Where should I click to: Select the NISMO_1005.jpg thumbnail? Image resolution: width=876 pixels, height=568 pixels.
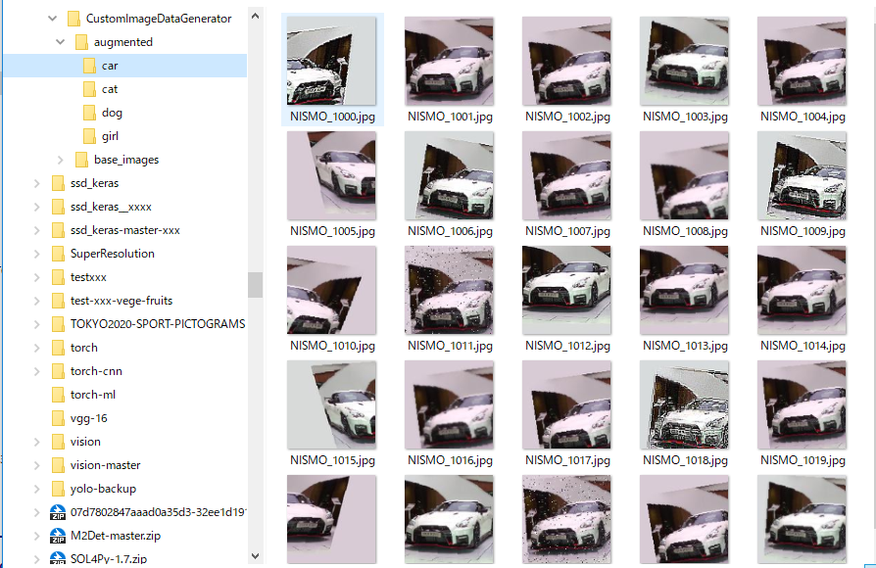coord(331,175)
